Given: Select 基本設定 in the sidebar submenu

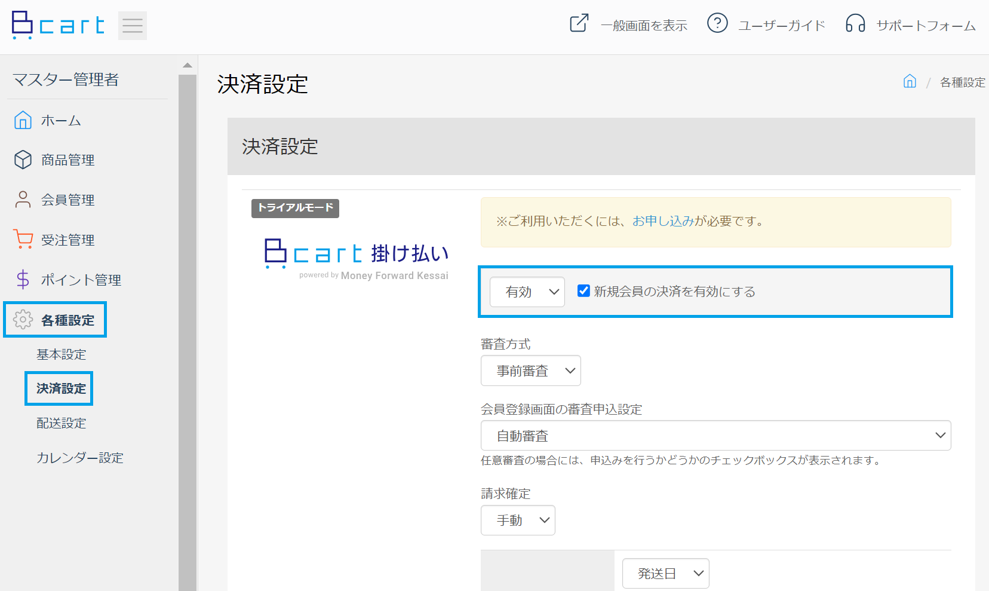Looking at the screenshot, I should (62, 354).
